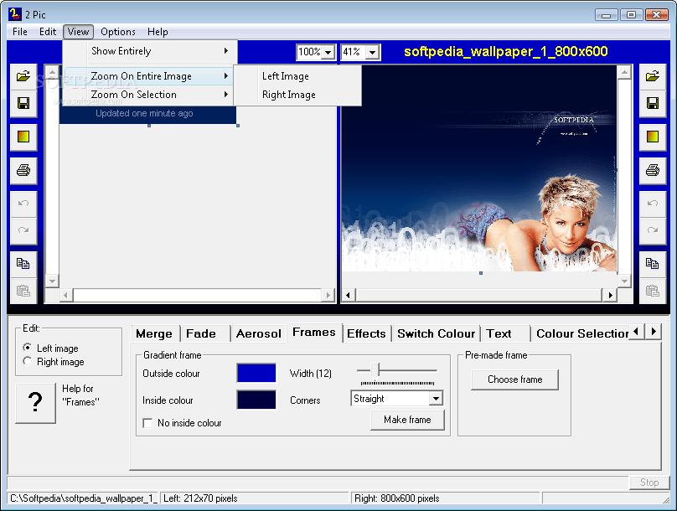
Task: Undo on the right image toolbar
Action: (x=653, y=204)
